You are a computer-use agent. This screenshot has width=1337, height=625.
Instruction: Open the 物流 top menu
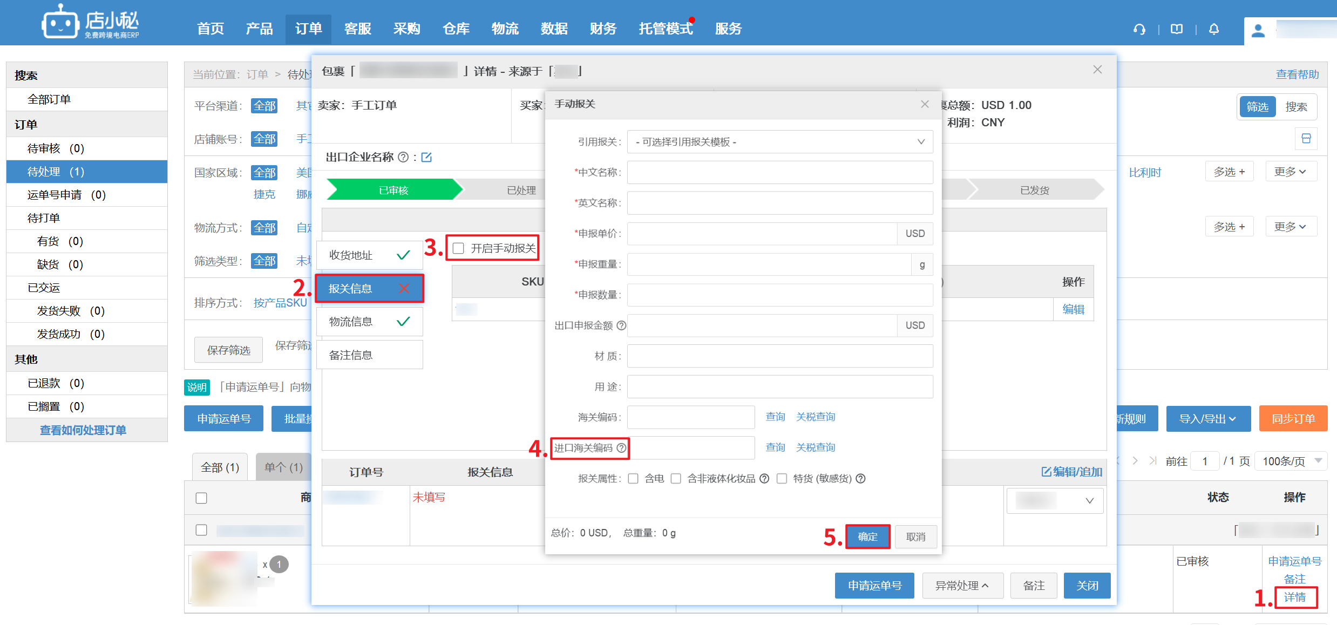505,29
